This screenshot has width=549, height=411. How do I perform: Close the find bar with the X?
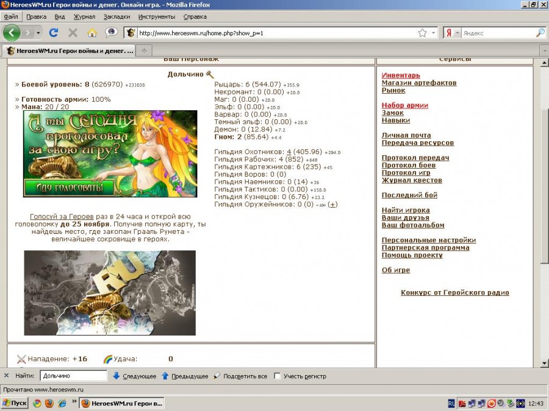coord(6,376)
